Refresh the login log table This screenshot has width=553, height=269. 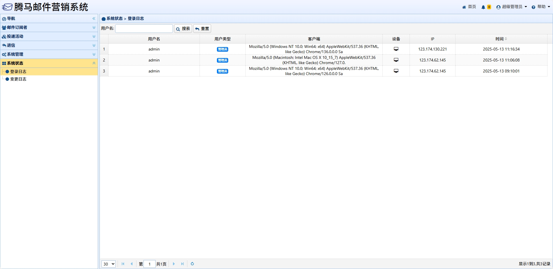[x=192, y=264]
